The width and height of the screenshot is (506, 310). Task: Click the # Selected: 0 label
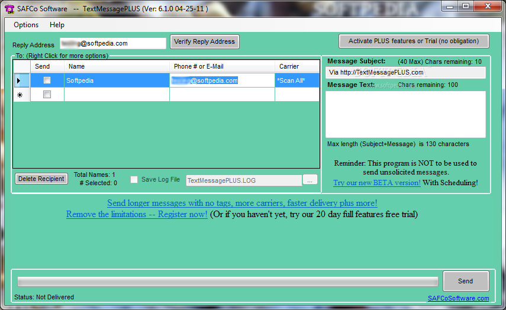pyautogui.click(x=98, y=183)
